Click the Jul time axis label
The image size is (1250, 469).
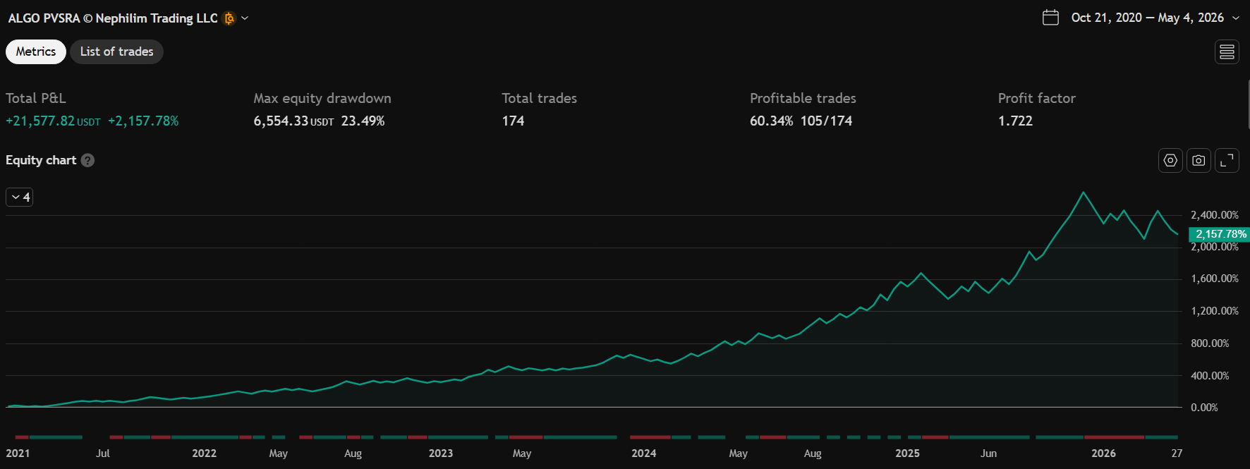103,453
